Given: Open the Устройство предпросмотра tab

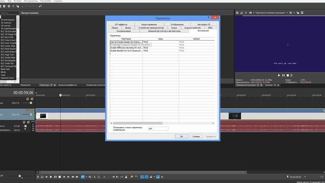Looking at the screenshot, I should (x=151, y=27).
